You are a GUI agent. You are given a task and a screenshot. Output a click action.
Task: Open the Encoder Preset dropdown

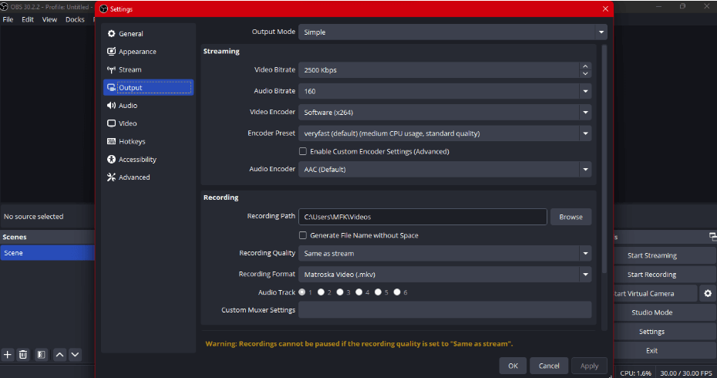point(445,133)
